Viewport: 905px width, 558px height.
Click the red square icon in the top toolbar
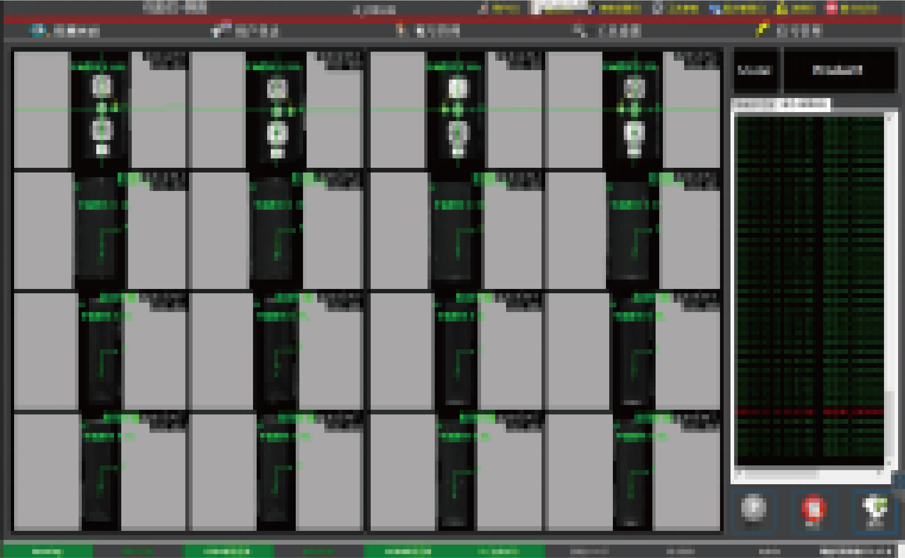tap(831, 8)
